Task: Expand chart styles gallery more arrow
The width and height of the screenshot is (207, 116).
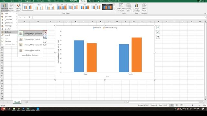Action: pyautogui.click(x=114, y=10)
